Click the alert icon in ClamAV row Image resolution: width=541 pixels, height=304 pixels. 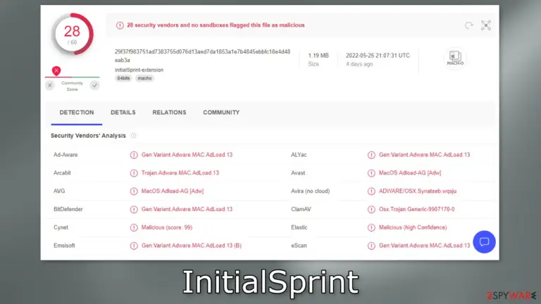371,209
